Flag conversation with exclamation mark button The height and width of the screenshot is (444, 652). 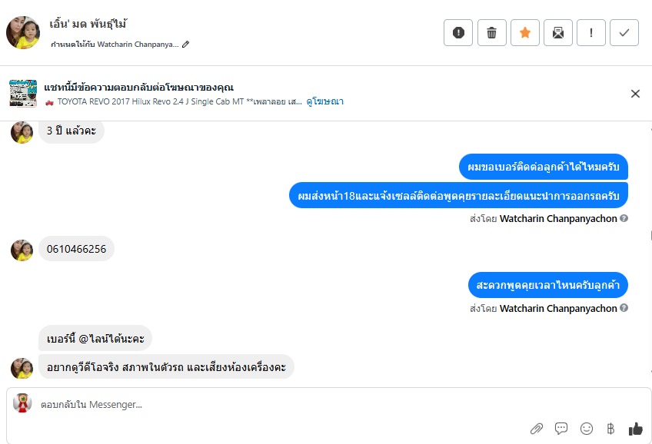point(591,32)
